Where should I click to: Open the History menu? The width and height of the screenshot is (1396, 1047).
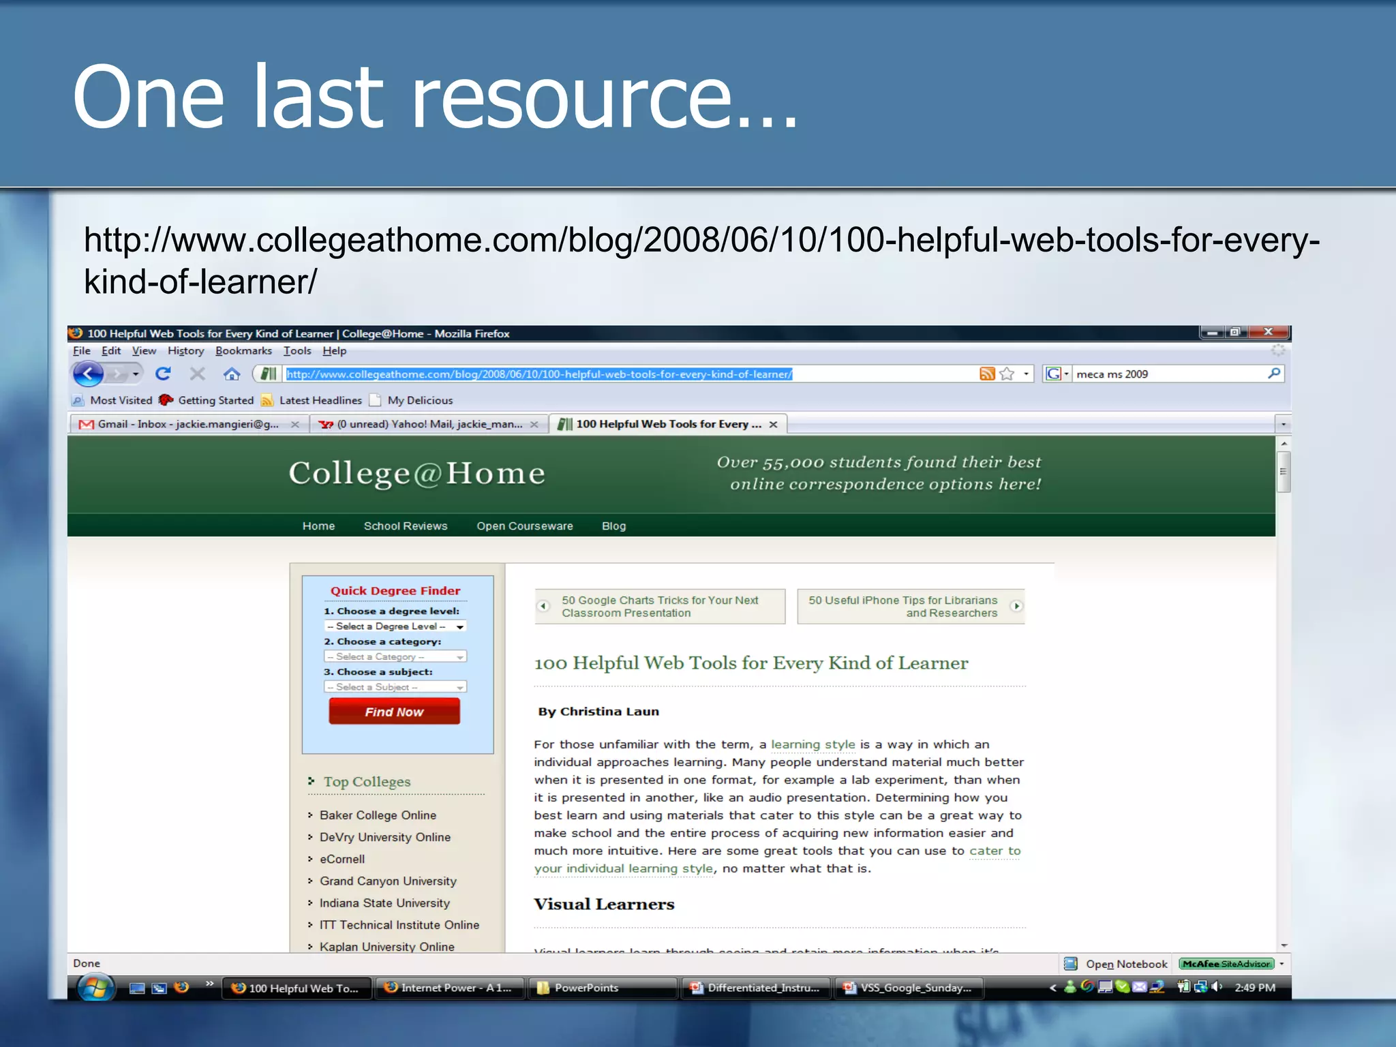click(x=186, y=350)
